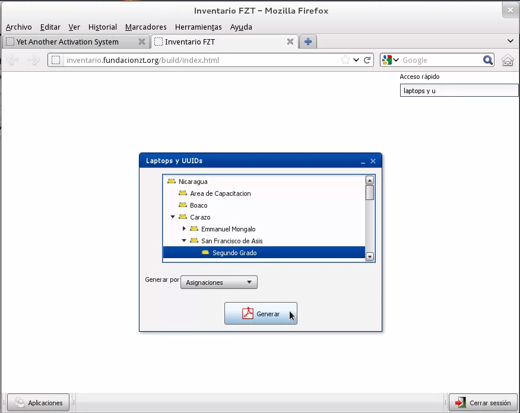Click the Firefox home icon
This screenshot has height=413, width=520.
(508, 60)
